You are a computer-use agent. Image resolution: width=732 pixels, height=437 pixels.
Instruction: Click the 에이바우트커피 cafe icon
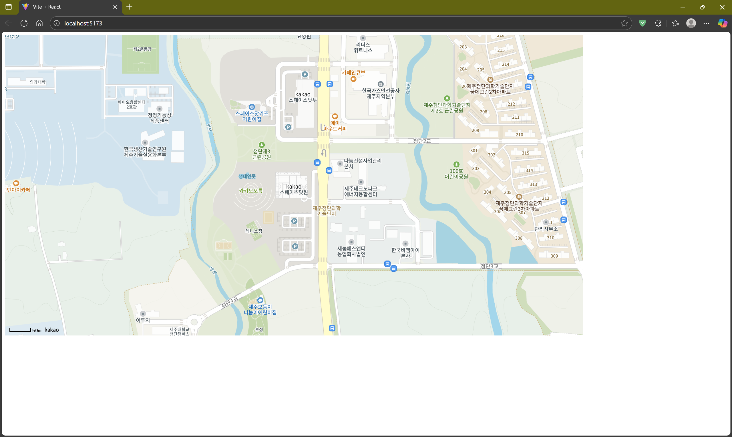[x=335, y=116]
